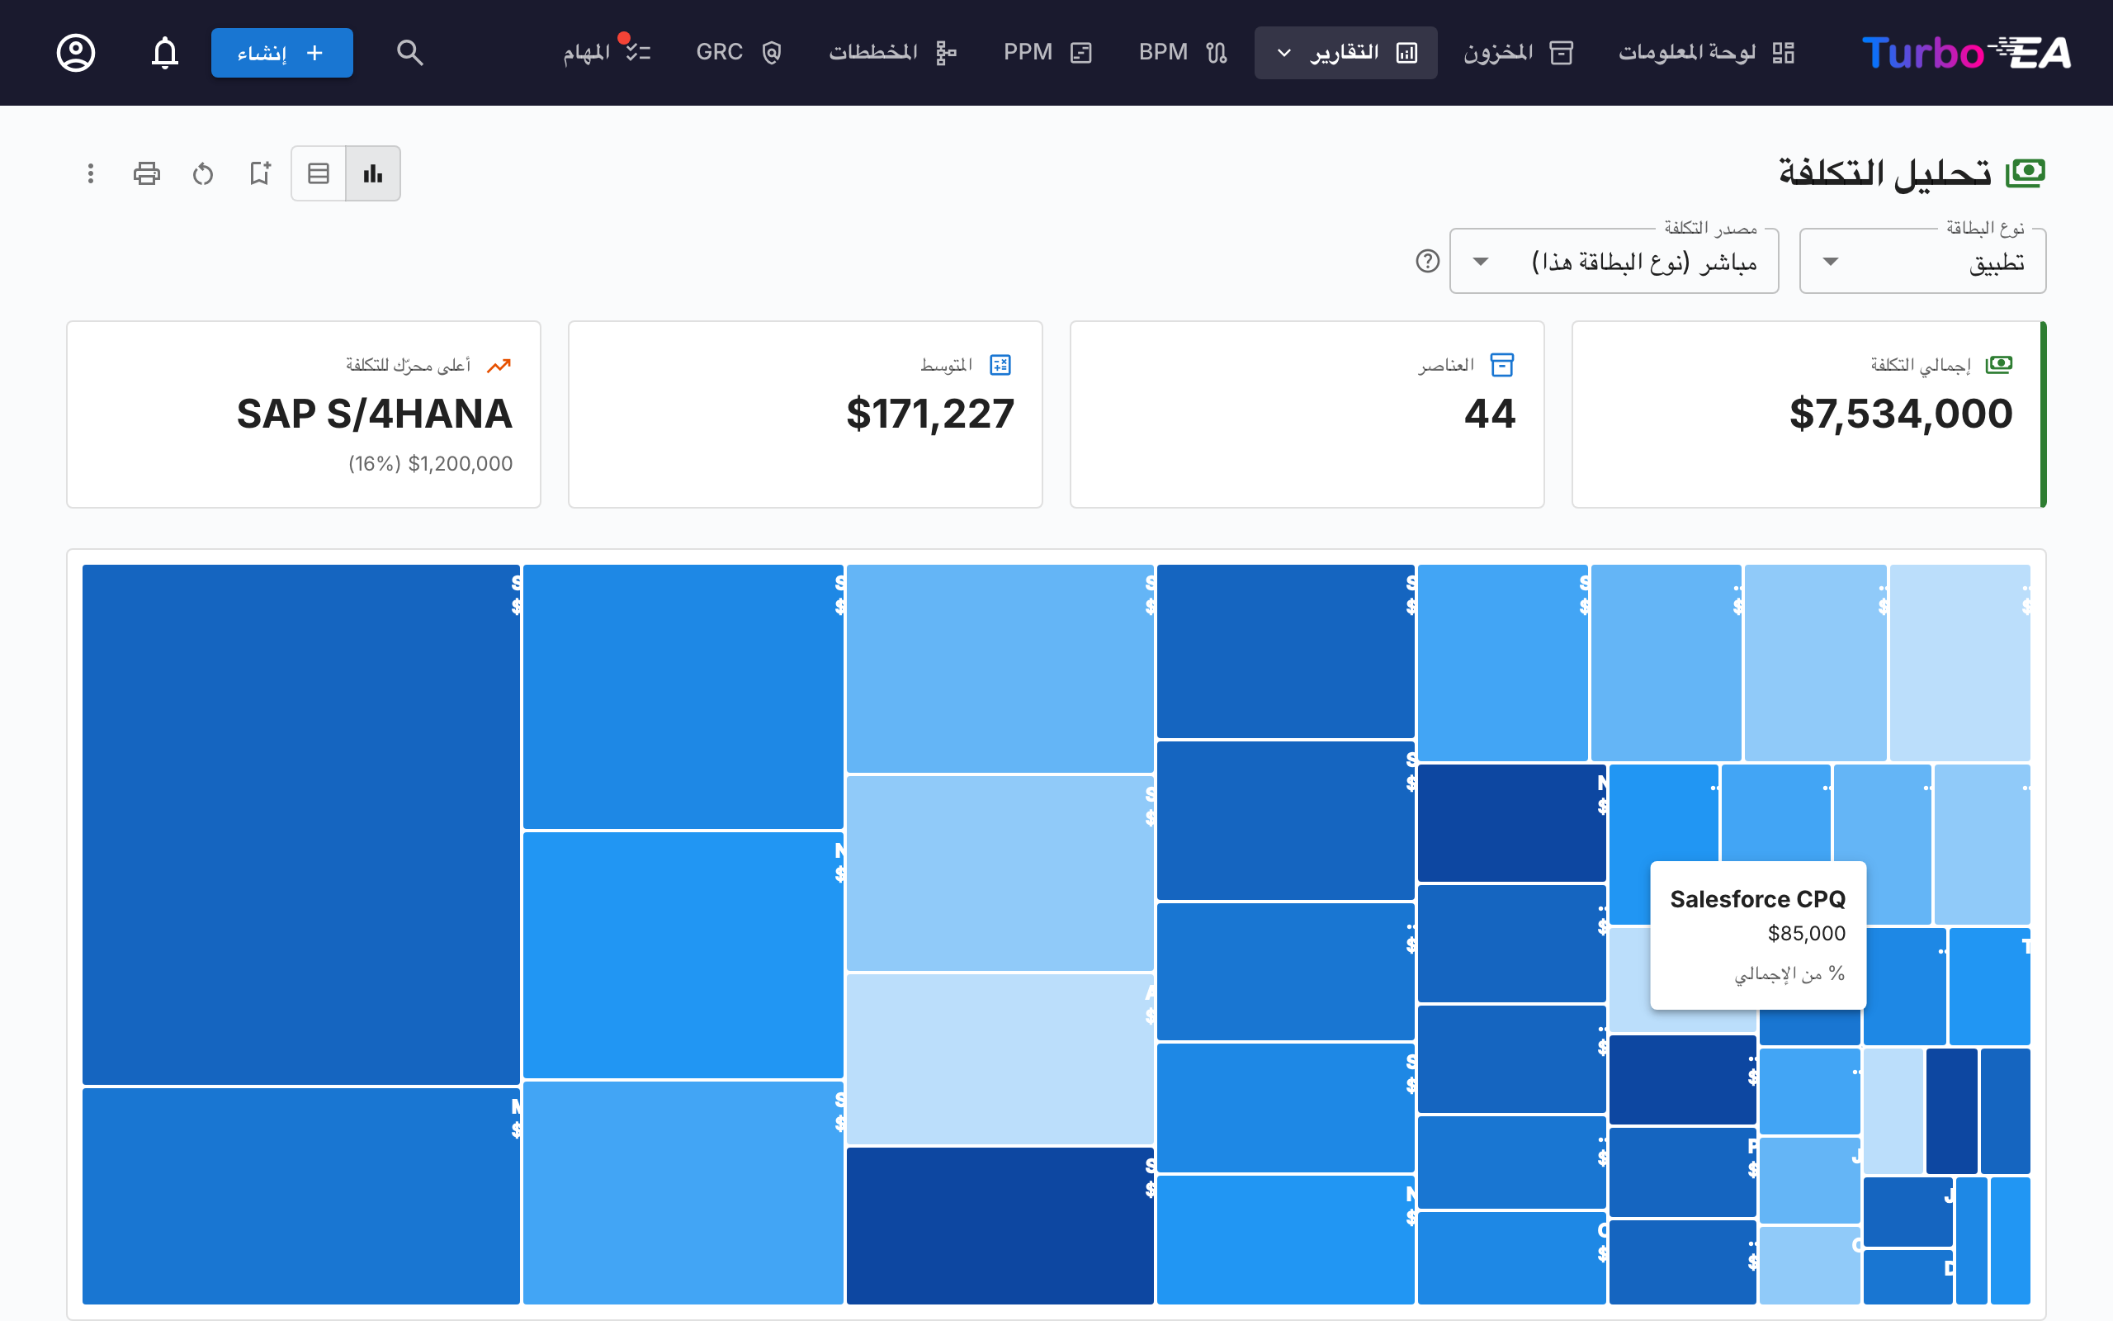
Task: Click the تحليل التكلفة page title
Action: click(1885, 173)
